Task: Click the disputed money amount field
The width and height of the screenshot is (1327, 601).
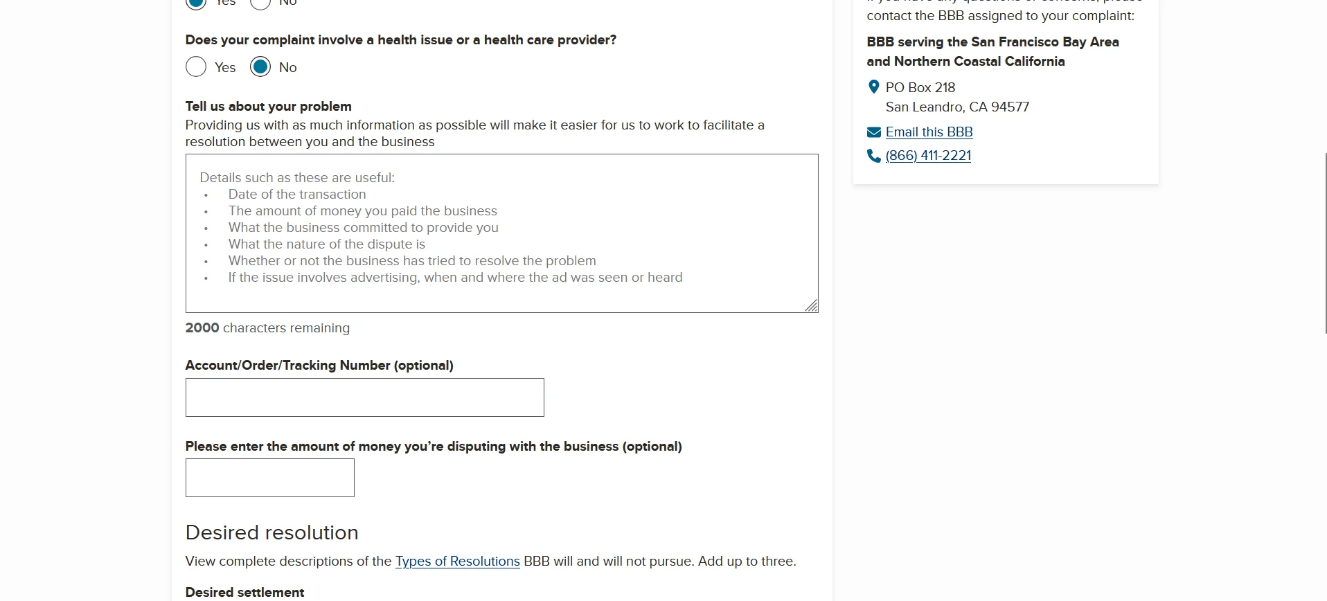Action: pos(269,478)
